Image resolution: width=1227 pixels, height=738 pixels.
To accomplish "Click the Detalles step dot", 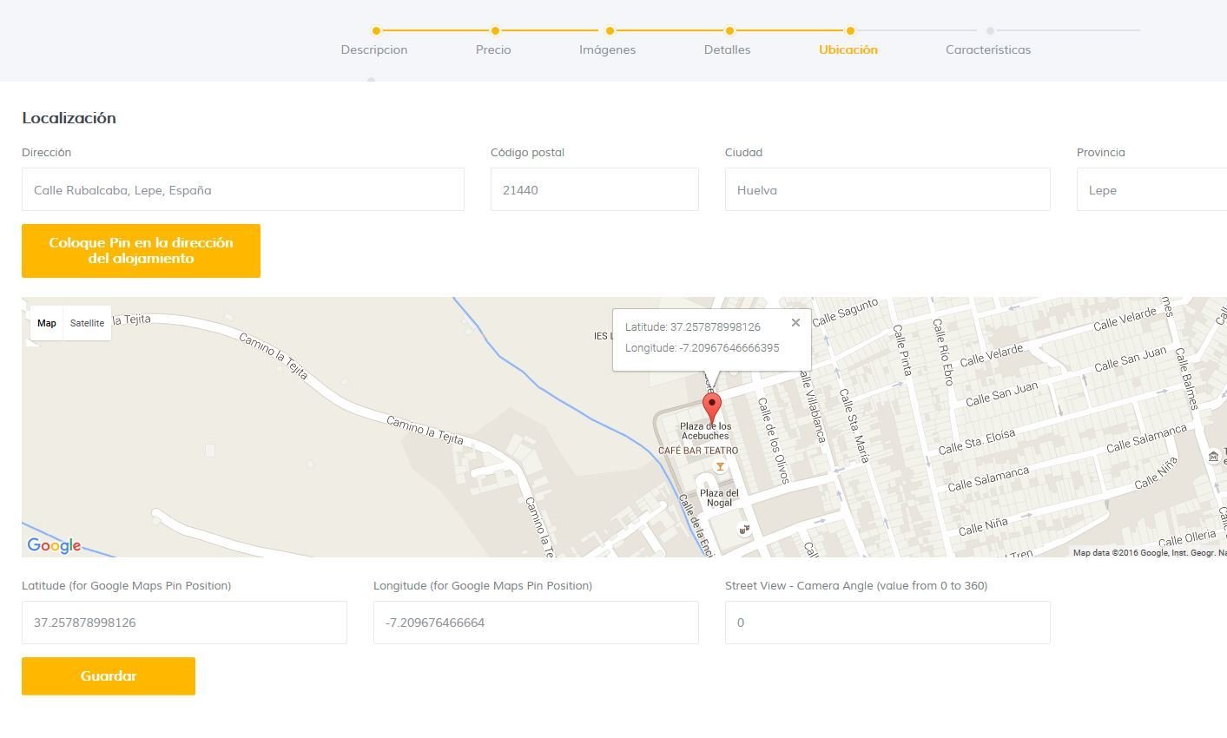I will coord(729,30).
